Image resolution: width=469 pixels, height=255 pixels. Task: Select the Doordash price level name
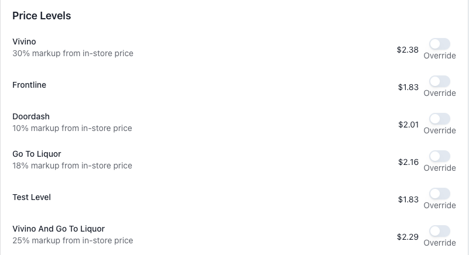(31, 117)
